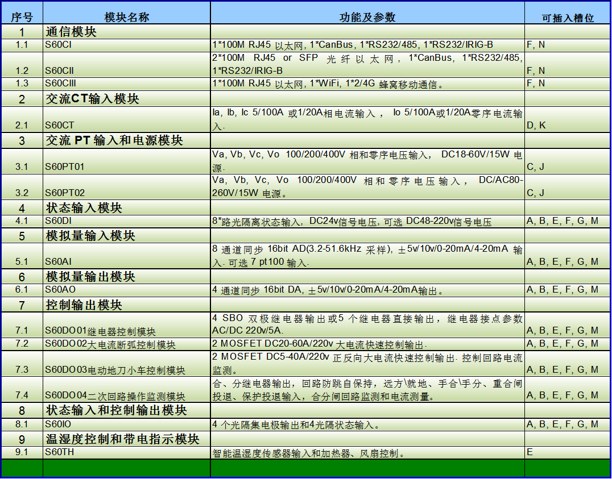This screenshot has width=612, height=479.
Task: Click the 状态输入模块 section title cell
Action: point(126,208)
